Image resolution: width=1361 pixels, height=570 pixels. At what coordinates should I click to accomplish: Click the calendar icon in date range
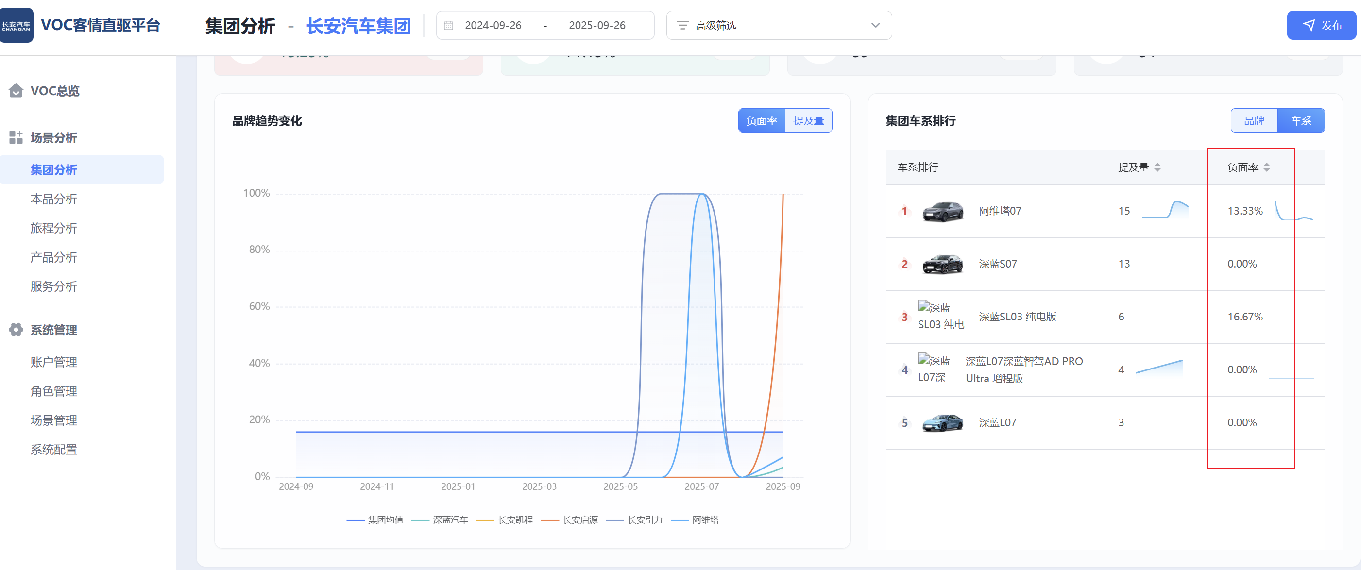(448, 25)
